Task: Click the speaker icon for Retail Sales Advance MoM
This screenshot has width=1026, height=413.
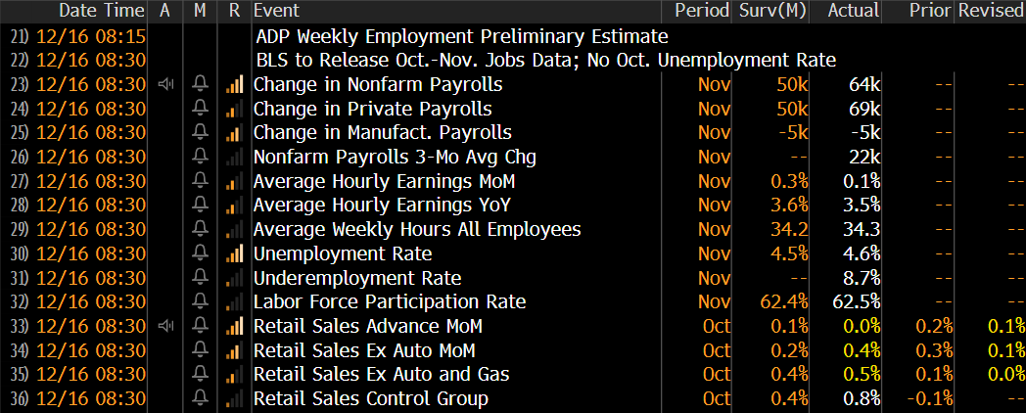Action: click(165, 325)
